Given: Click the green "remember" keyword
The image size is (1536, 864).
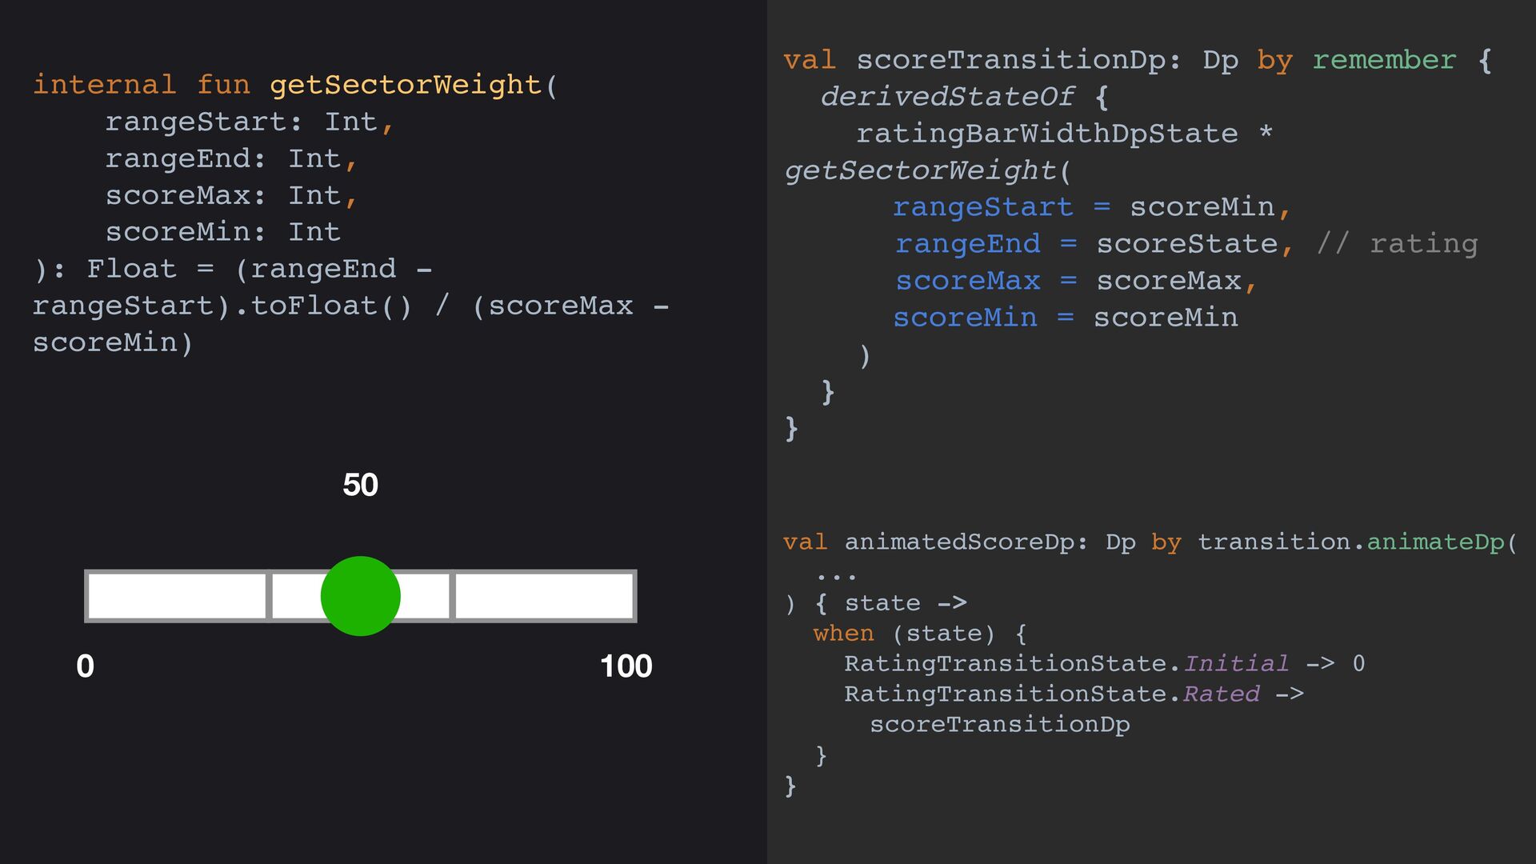Looking at the screenshot, I should (1384, 60).
